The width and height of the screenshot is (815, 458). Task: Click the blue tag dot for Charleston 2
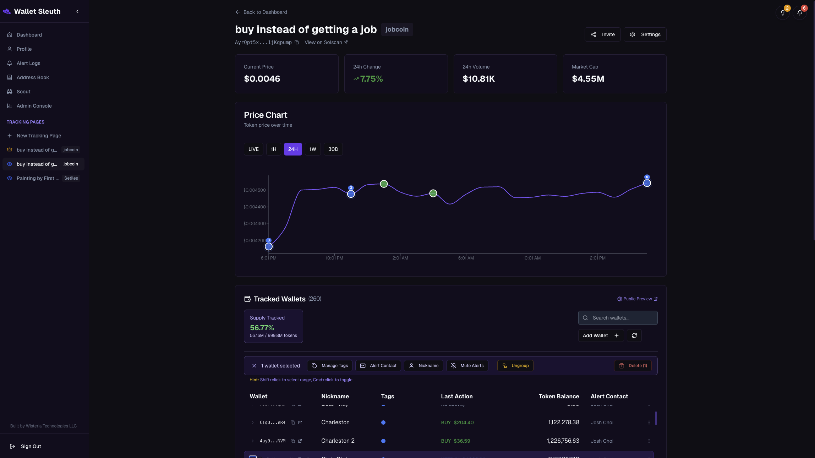383,441
